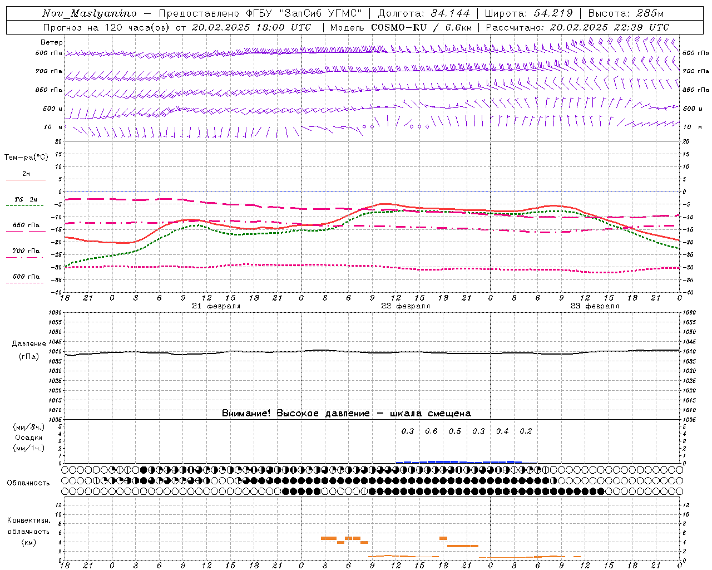This screenshot has height=570, width=712.
Task: Click the Ветер wind panel label
Action: pyautogui.click(x=52, y=42)
